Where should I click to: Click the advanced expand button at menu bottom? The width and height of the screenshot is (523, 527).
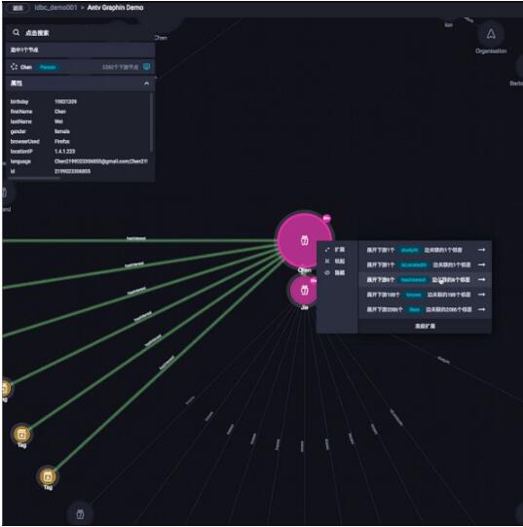click(x=425, y=326)
